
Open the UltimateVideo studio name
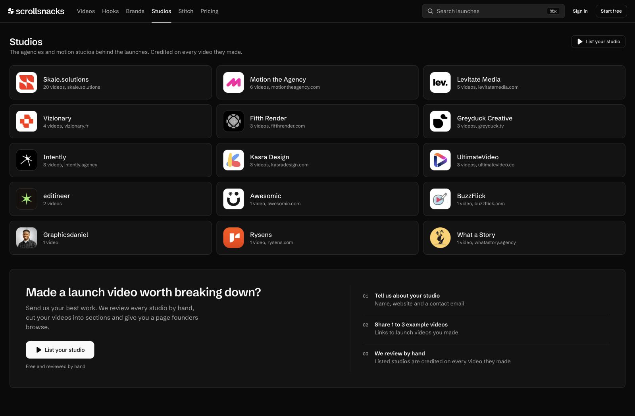(477, 157)
